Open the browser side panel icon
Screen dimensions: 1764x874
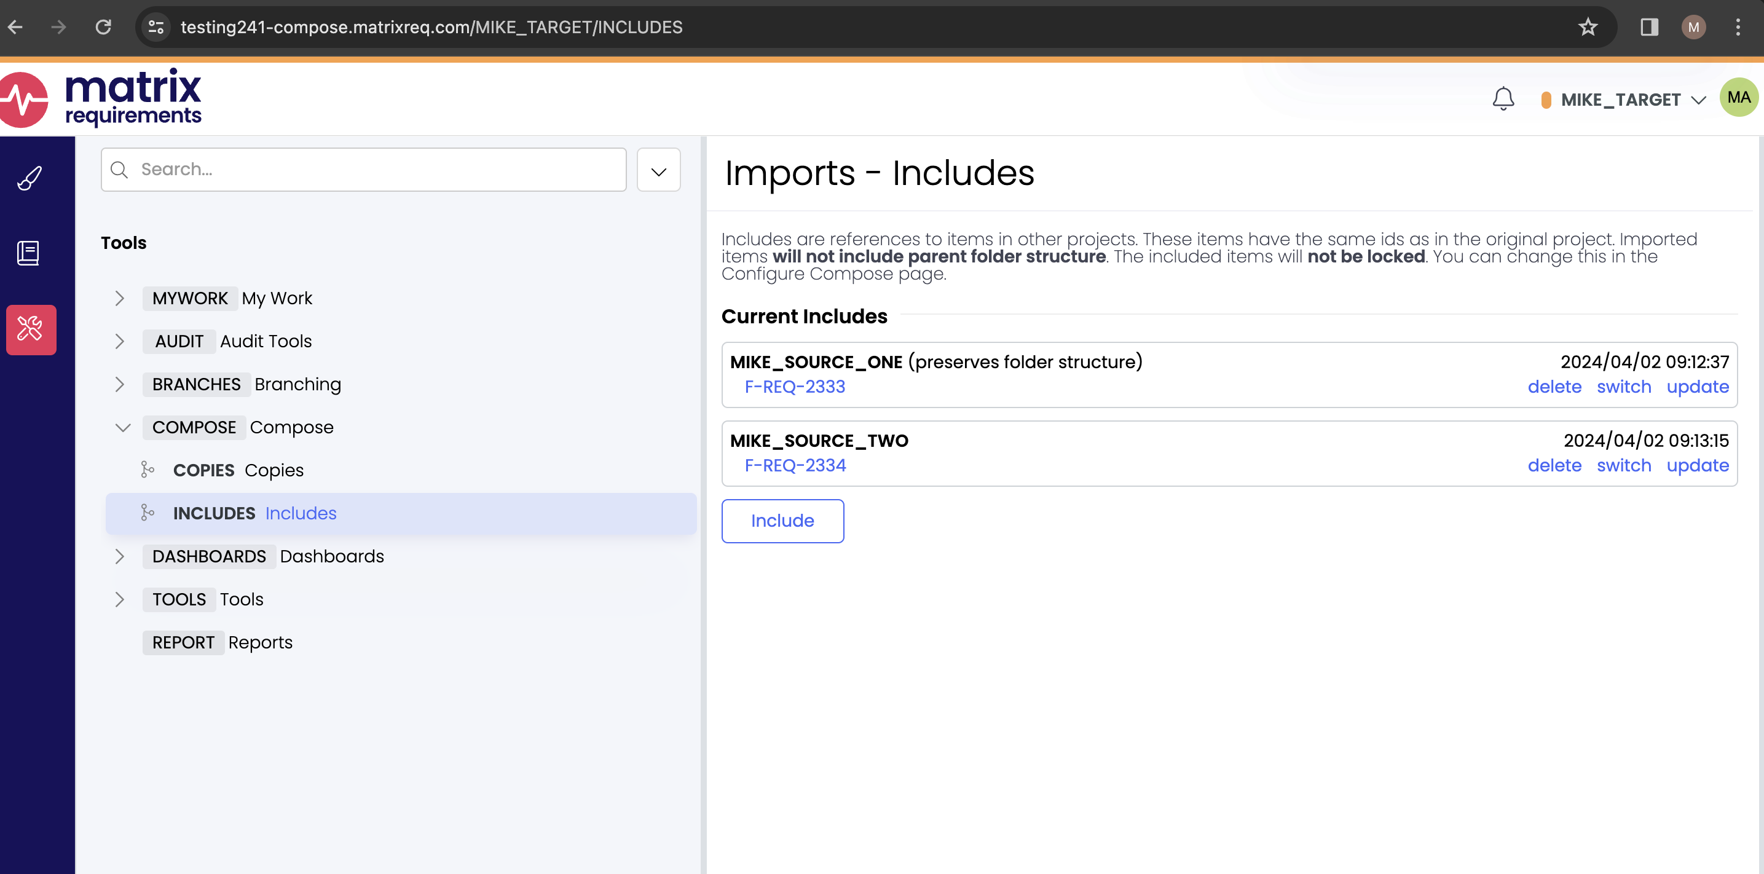[x=1649, y=26]
